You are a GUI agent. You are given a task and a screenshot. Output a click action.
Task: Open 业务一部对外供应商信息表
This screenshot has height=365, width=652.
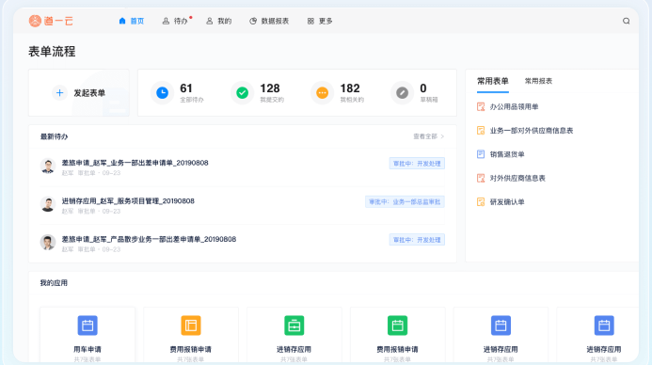[x=532, y=131]
